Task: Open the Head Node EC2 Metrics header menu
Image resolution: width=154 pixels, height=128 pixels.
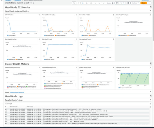Action: click(151, 7)
